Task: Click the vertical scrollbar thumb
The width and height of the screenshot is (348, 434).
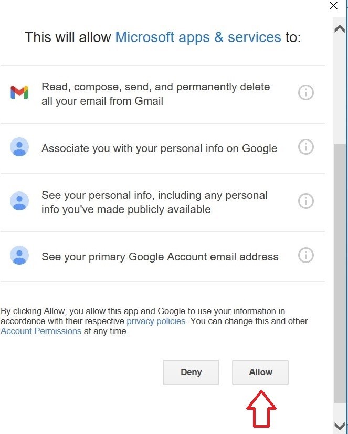Action: pos(340,274)
